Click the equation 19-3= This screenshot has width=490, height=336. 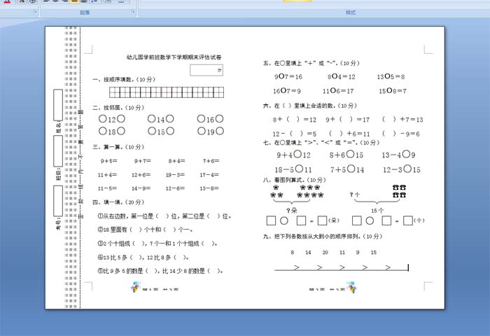175,175
